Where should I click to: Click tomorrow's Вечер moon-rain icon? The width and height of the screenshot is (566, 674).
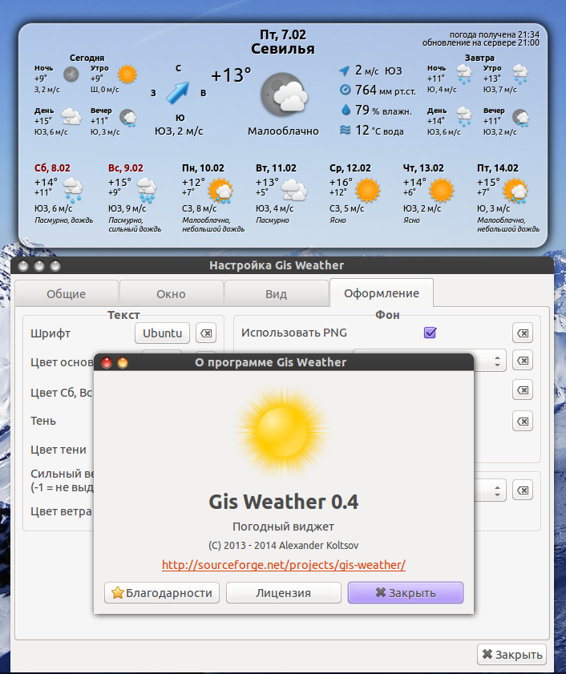click(521, 117)
